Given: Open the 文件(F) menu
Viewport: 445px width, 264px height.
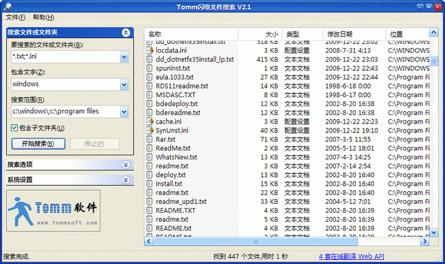Looking at the screenshot, I should (x=16, y=17).
